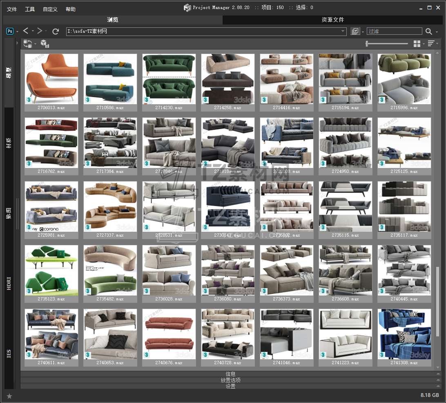Viewport: 446px width, 403px height.
Task: Go back to the previous folder
Action: (26, 31)
